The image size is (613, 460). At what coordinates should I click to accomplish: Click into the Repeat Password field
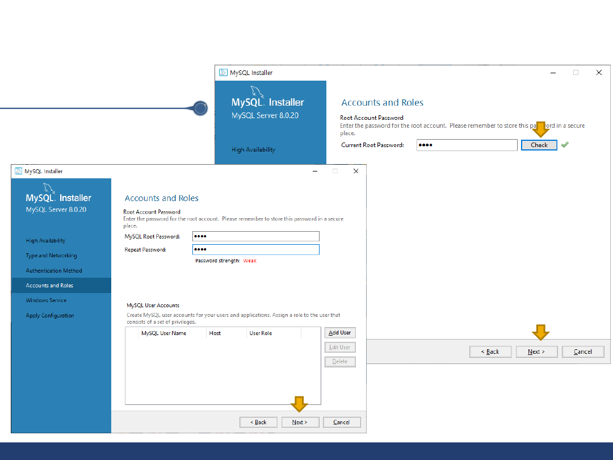click(256, 250)
